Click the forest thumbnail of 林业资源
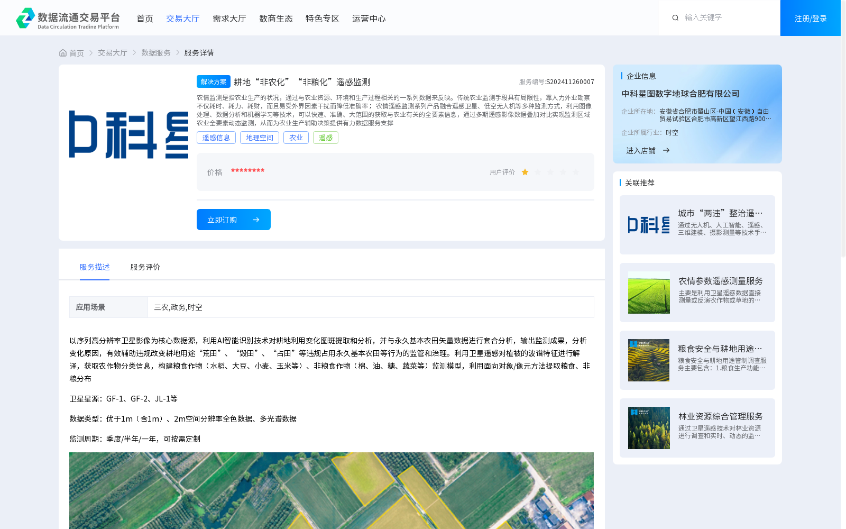This screenshot has height=529, width=846. click(649, 428)
